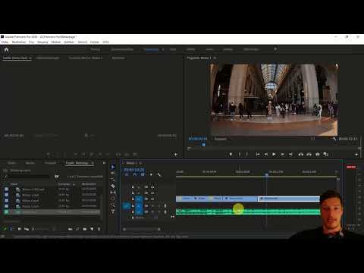
Task: Select the Slip tool
Action: click(x=113, y=193)
